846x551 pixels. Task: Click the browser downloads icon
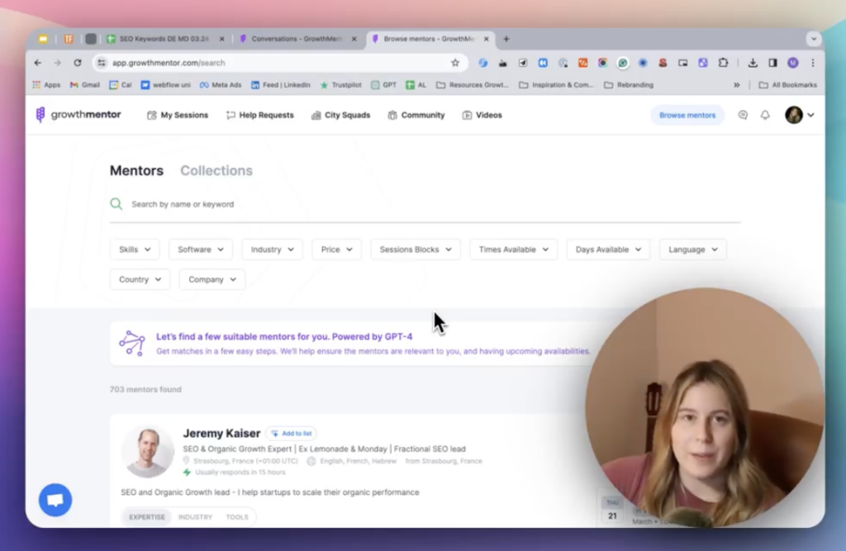pyautogui.click(x=753, y=63)
